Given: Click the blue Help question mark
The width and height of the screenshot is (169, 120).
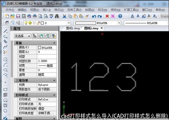Looking at the screenshot, I should [x=120, y=16].
